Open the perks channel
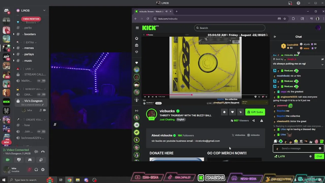The image size is (325, 183). [28, 28]
